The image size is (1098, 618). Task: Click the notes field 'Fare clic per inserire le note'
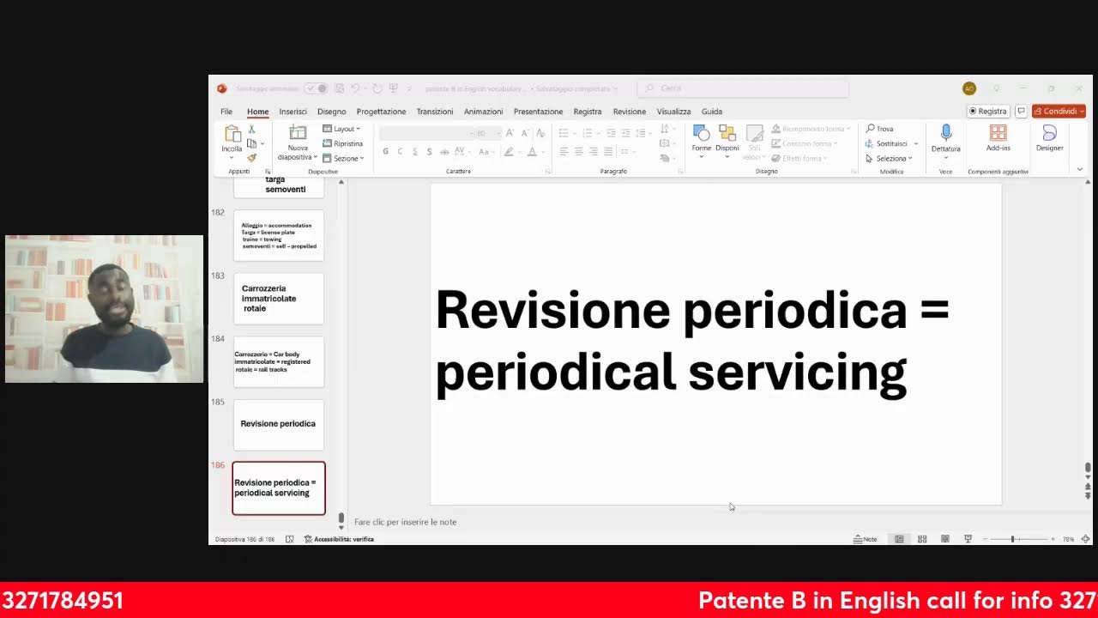[x=406, y=522]
